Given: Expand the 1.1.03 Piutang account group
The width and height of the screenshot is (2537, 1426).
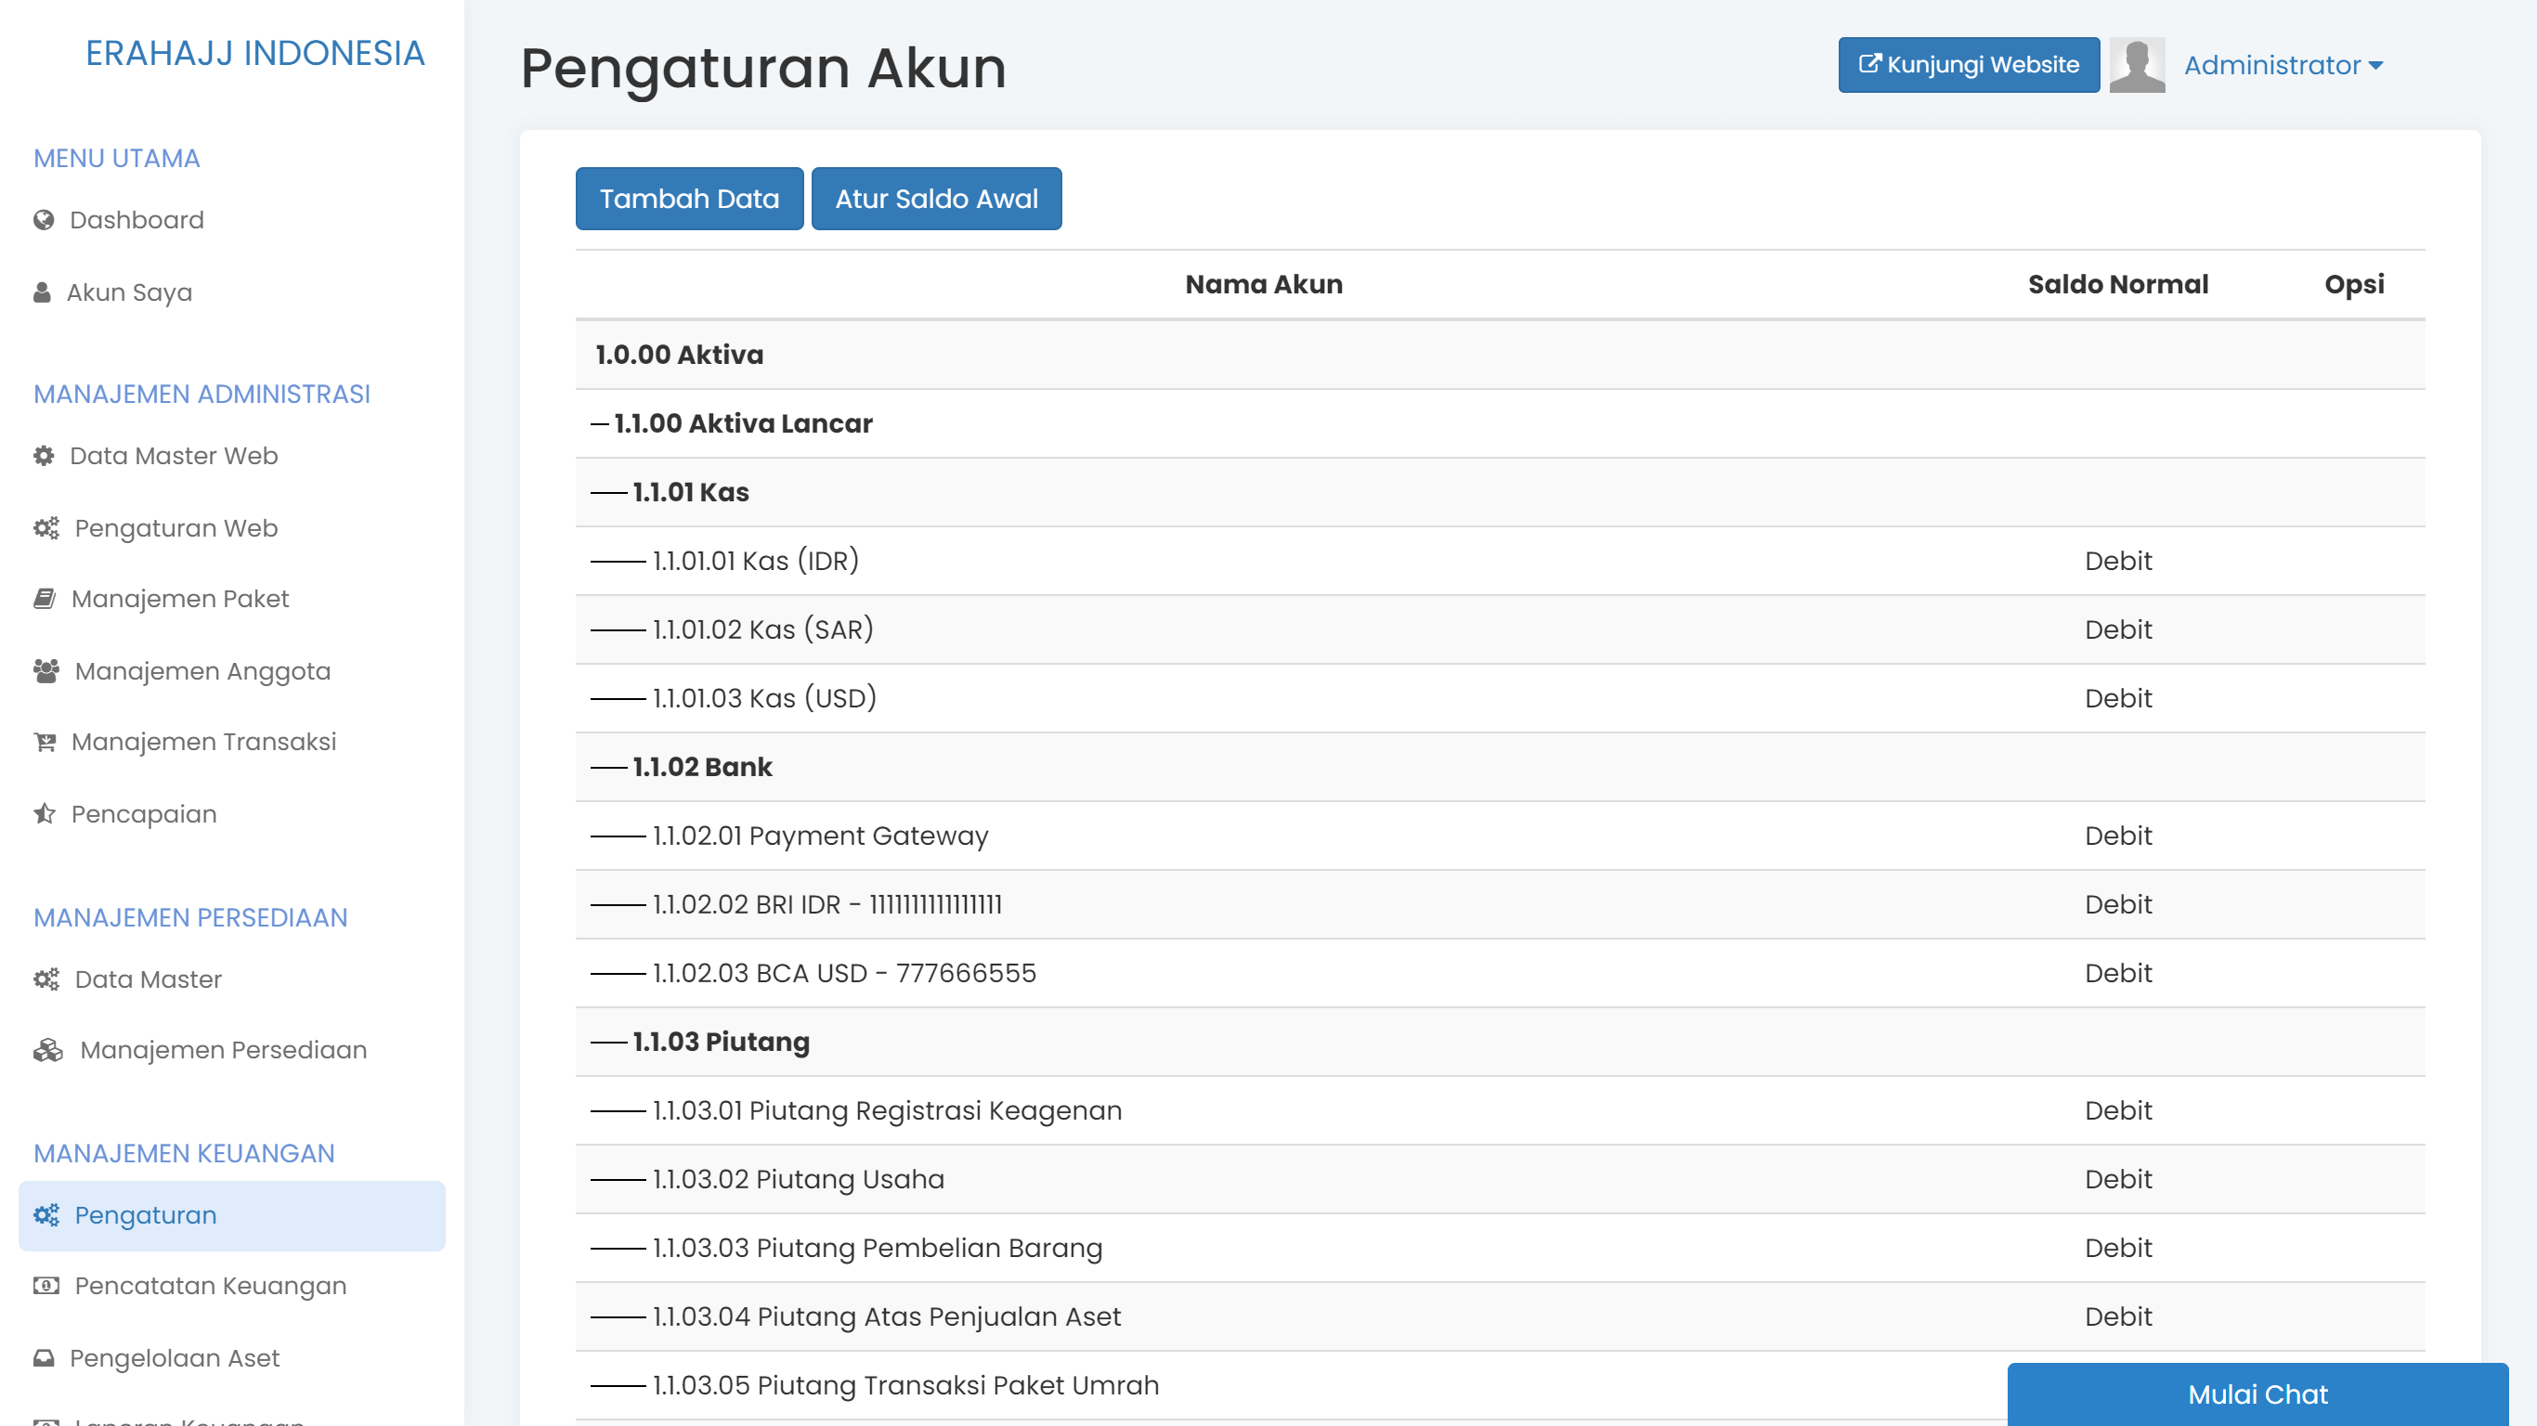Looking at the screenshot, I should [x=722, y=1041].
